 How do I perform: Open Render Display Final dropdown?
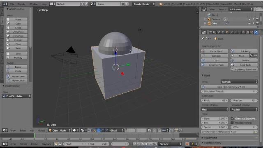[215, 110]
